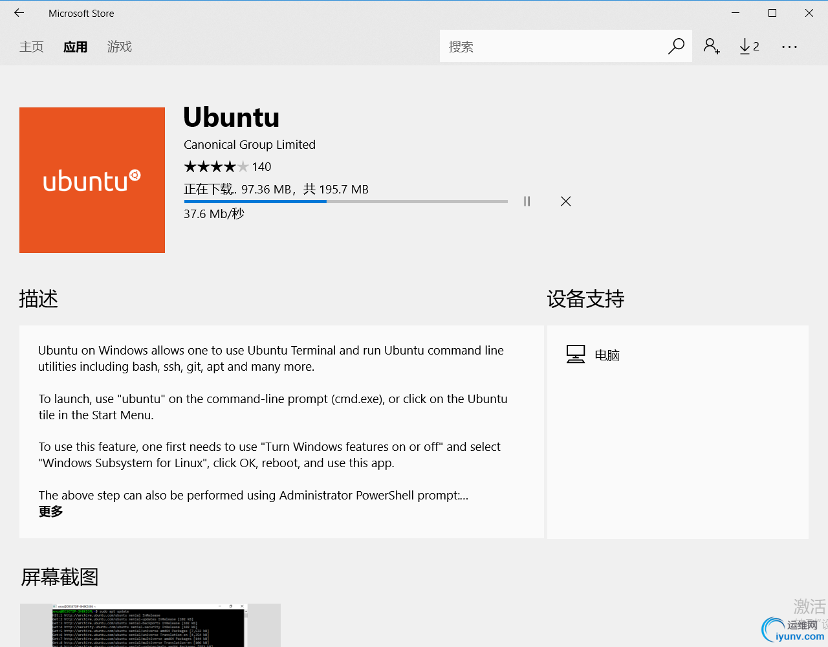Open the account sign-in icon
The width and height of the screenshot is (828, 647).
point(712,46)
